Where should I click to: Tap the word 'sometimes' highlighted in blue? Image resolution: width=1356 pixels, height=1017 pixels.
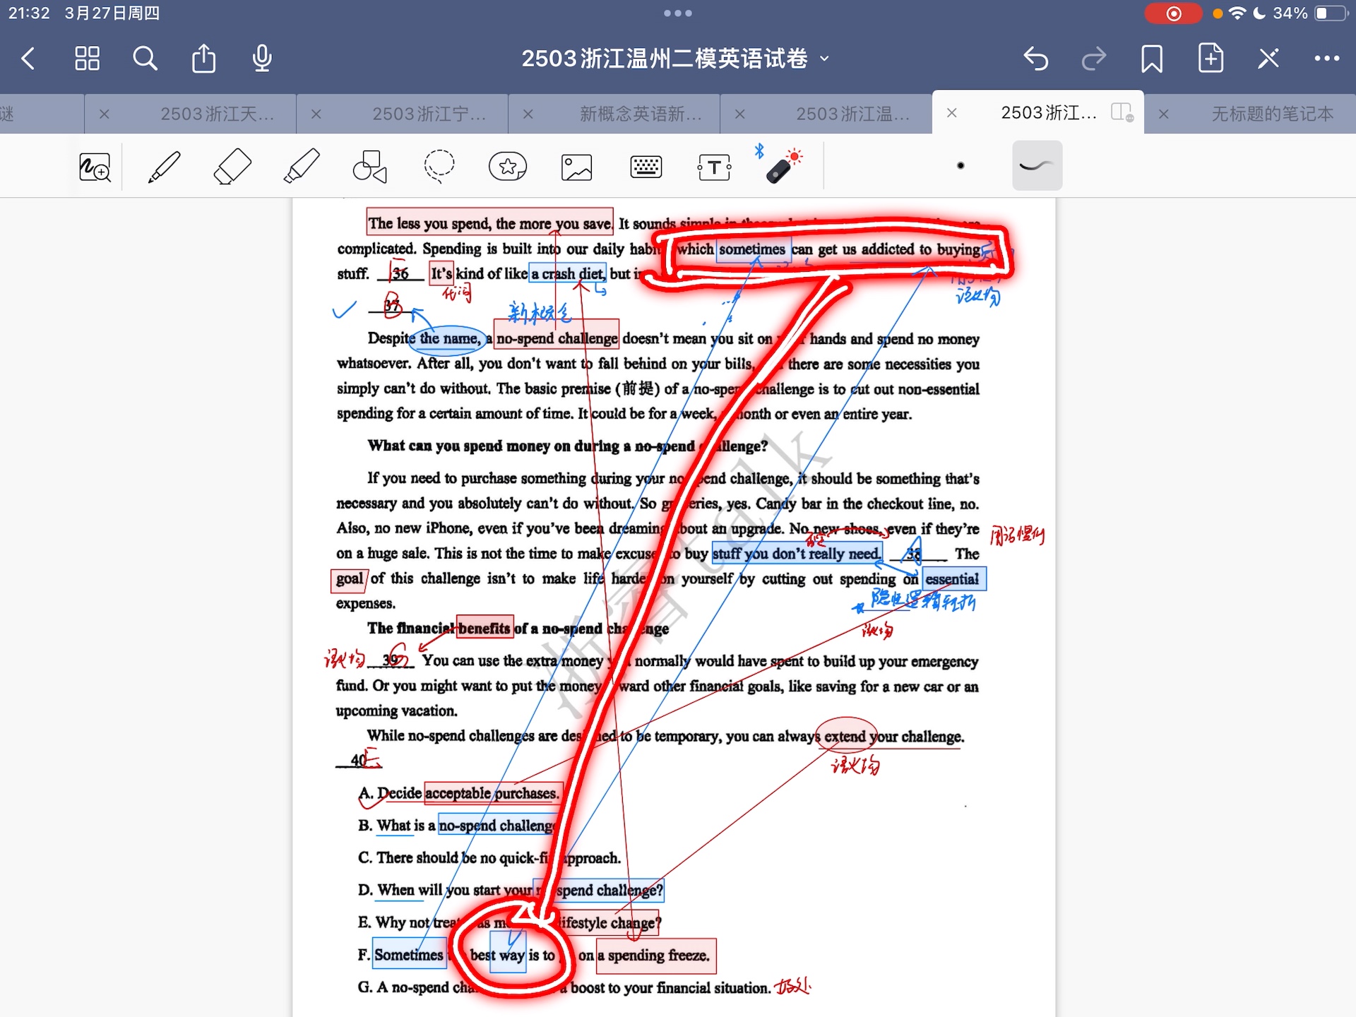752,249
